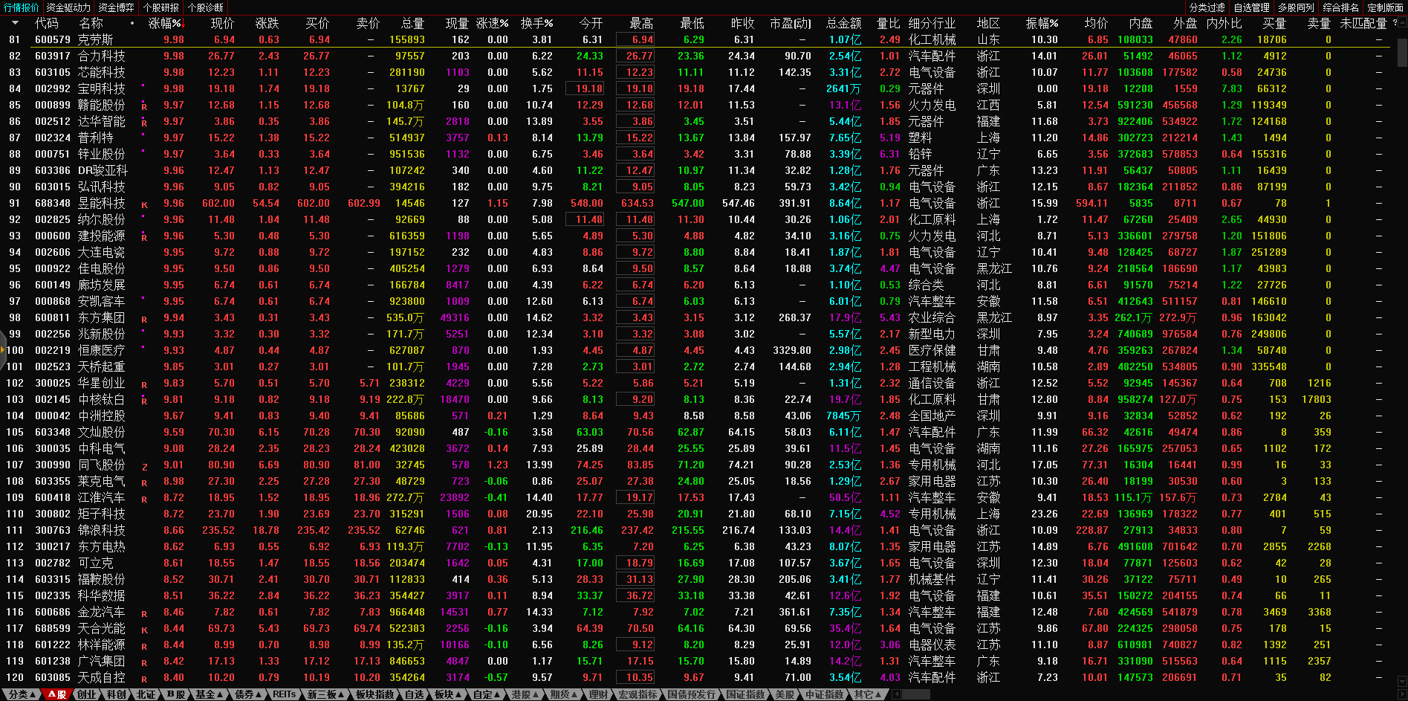Viewport: 1408px width, 701px height.
Task: Select the 创业 board tab
Action: click(87, 694)
